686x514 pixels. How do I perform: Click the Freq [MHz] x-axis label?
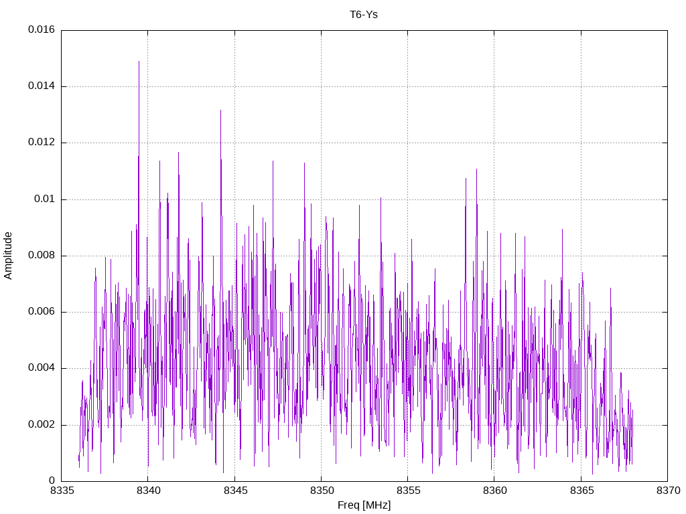click(x=364, y=505)
